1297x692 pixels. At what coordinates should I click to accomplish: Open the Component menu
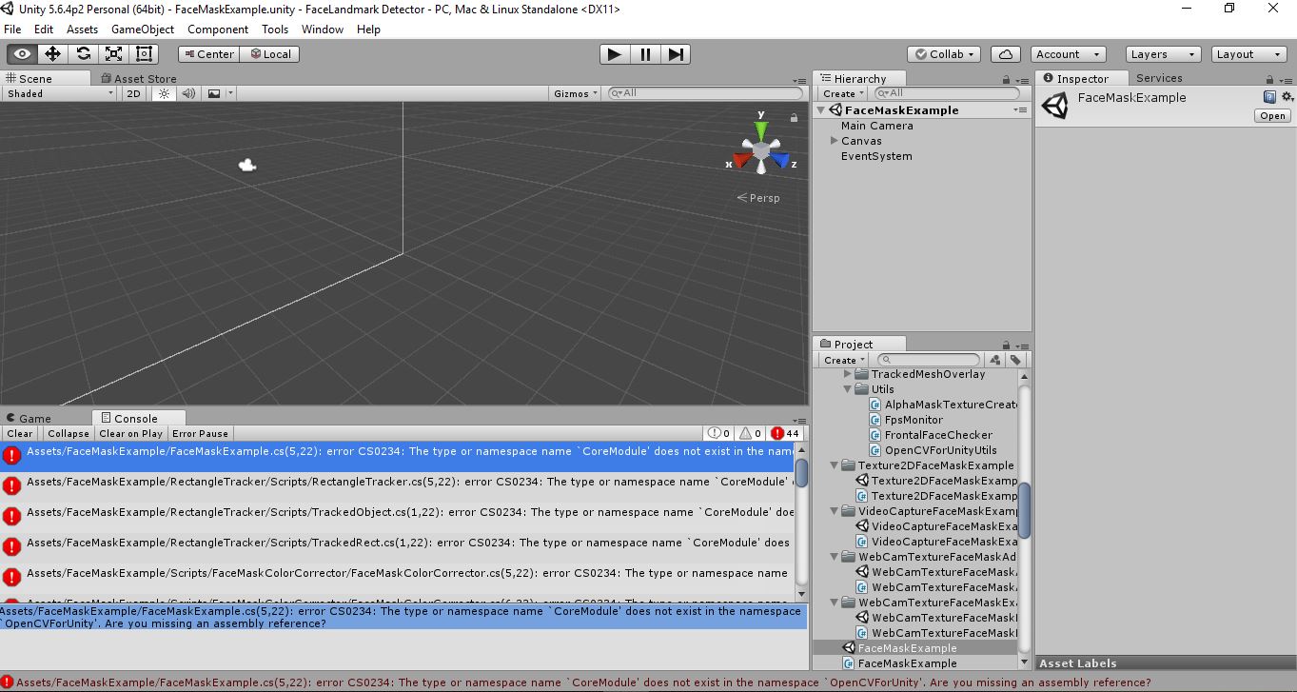point(218,30)
